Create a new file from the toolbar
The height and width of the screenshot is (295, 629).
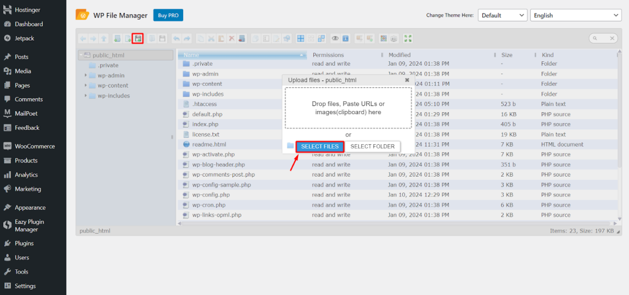(128, 39)
